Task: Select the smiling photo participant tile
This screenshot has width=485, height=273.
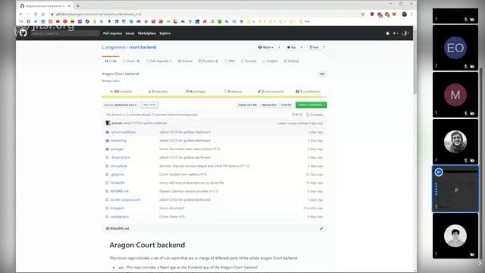Action: [455, 142]
